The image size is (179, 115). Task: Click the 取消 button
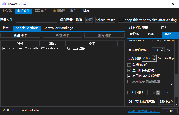point(79,20)
